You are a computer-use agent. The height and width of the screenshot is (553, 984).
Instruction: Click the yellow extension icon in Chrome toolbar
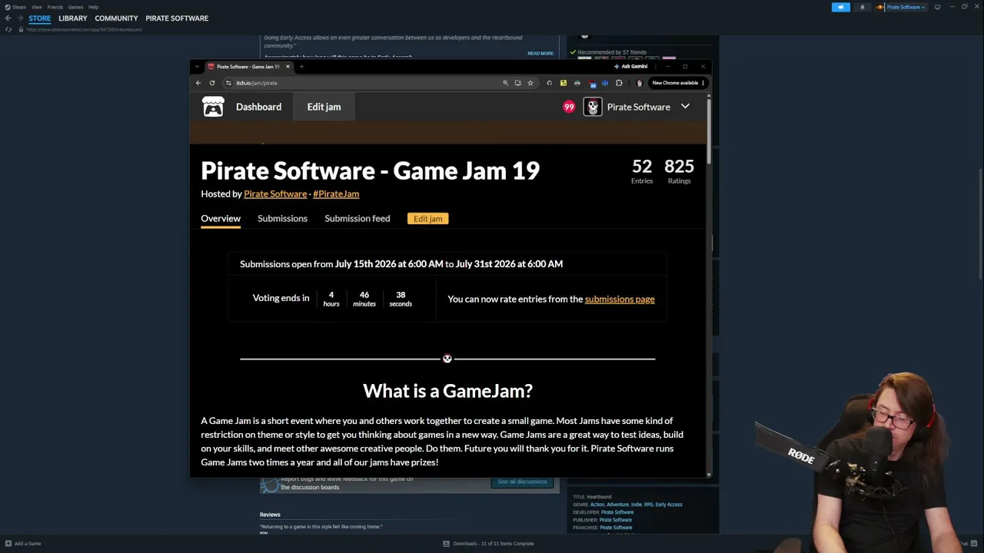(563, 83)
